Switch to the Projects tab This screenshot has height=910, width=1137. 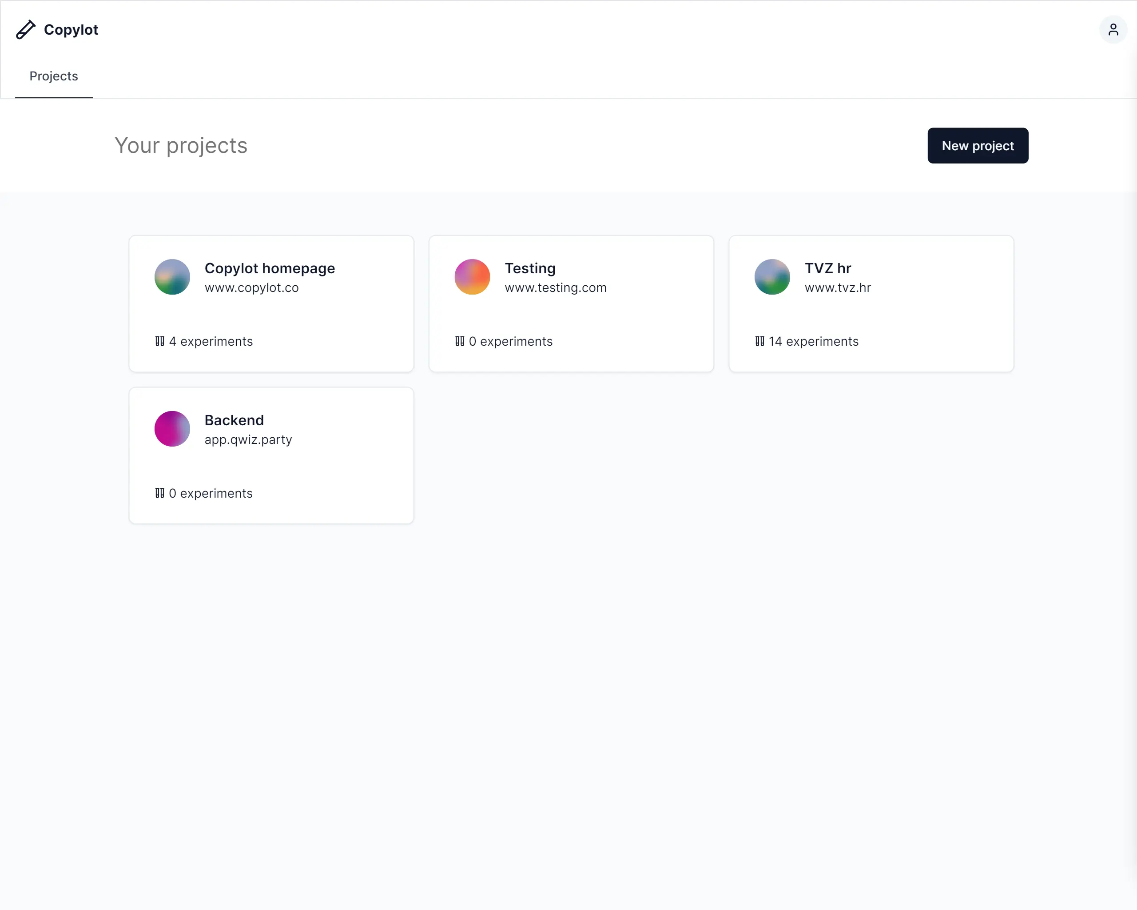(x=54, y=76)
